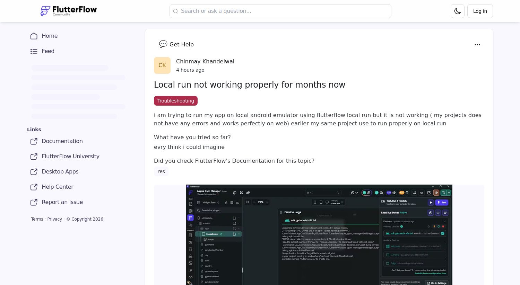
Task: Select Home in the left sidebar
Action: click(x=50, y=36)
